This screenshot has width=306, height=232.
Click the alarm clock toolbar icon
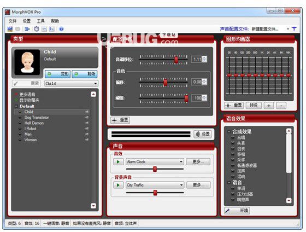tap(37, 29)
